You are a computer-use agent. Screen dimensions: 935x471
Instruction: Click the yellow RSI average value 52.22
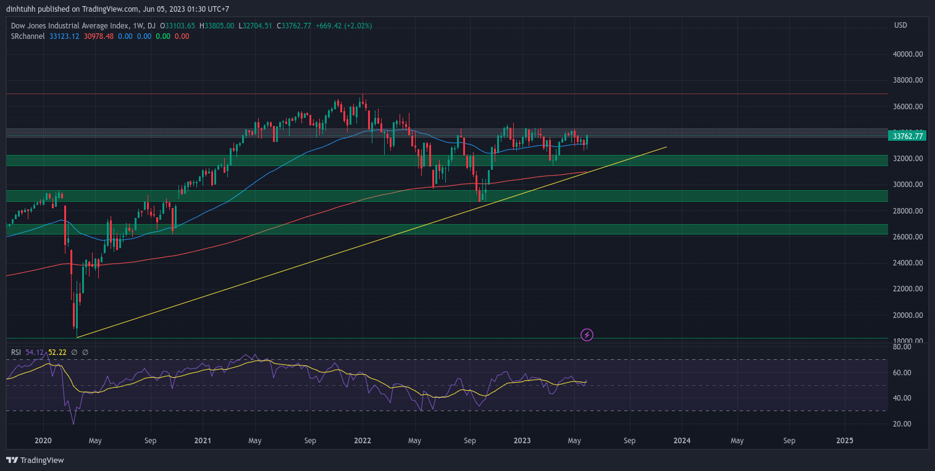[x=57, y=352]
